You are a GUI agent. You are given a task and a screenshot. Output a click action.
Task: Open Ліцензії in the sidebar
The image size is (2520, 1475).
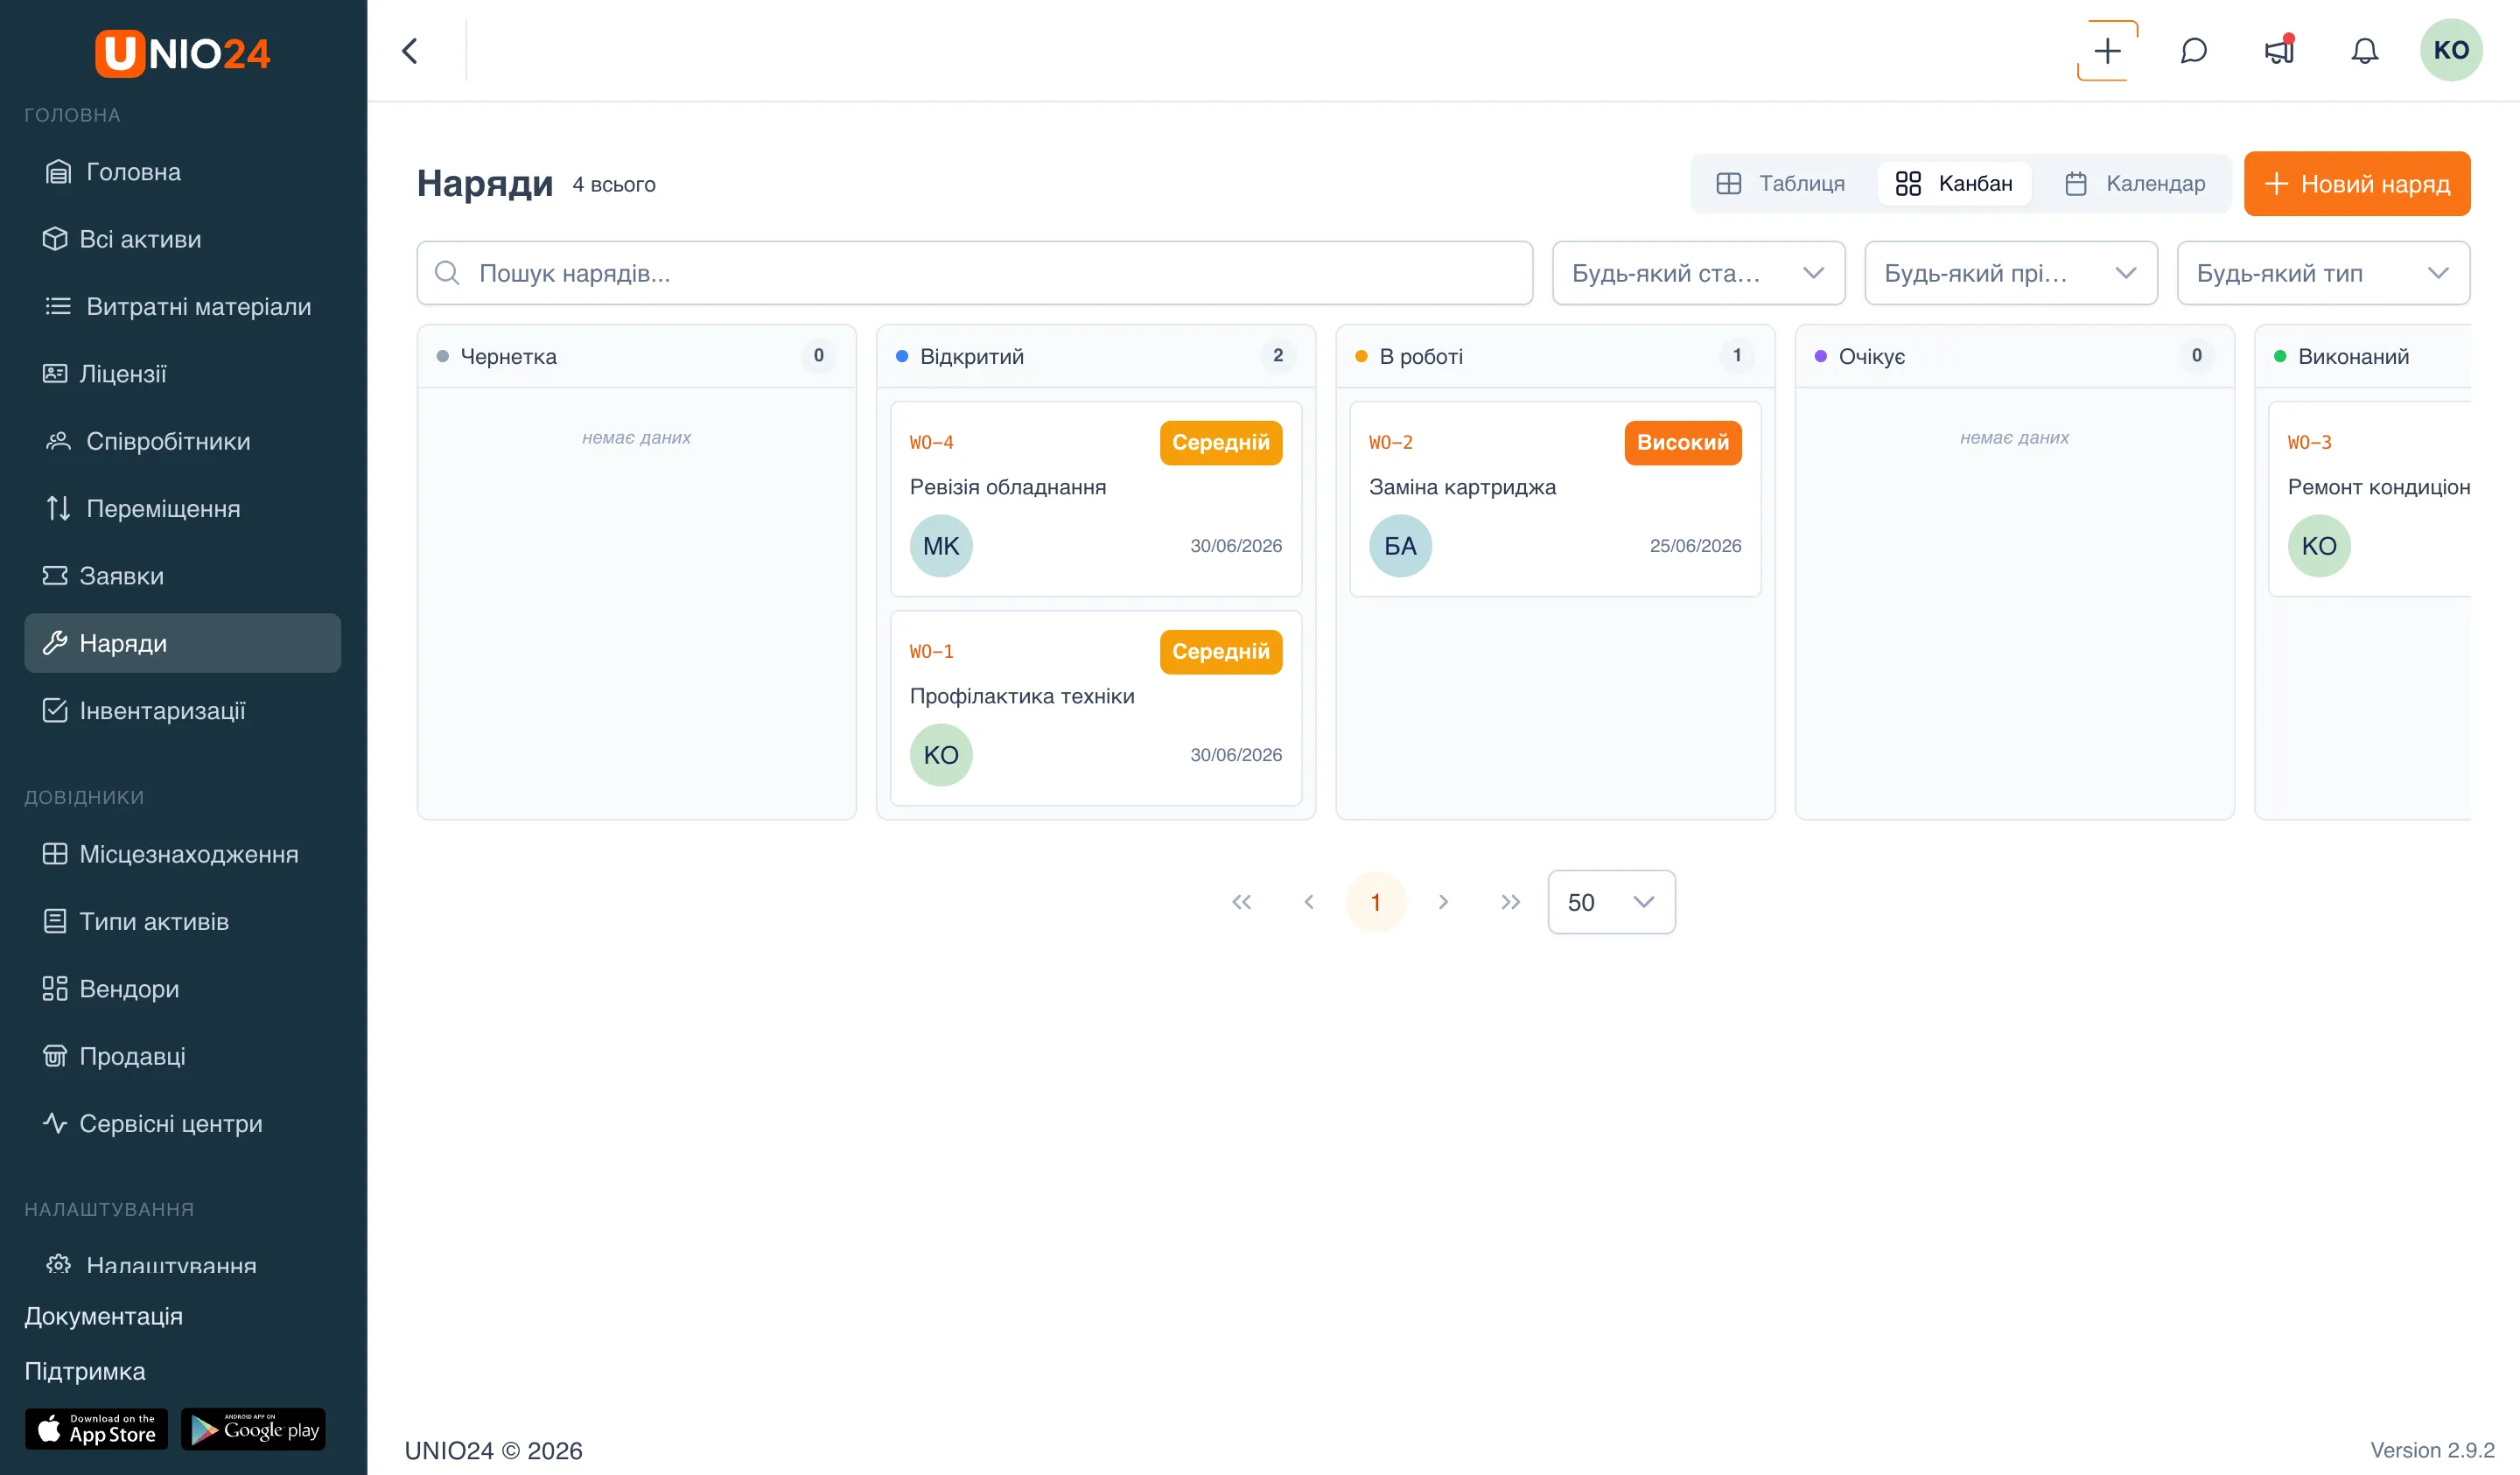[x=183, y=374]
